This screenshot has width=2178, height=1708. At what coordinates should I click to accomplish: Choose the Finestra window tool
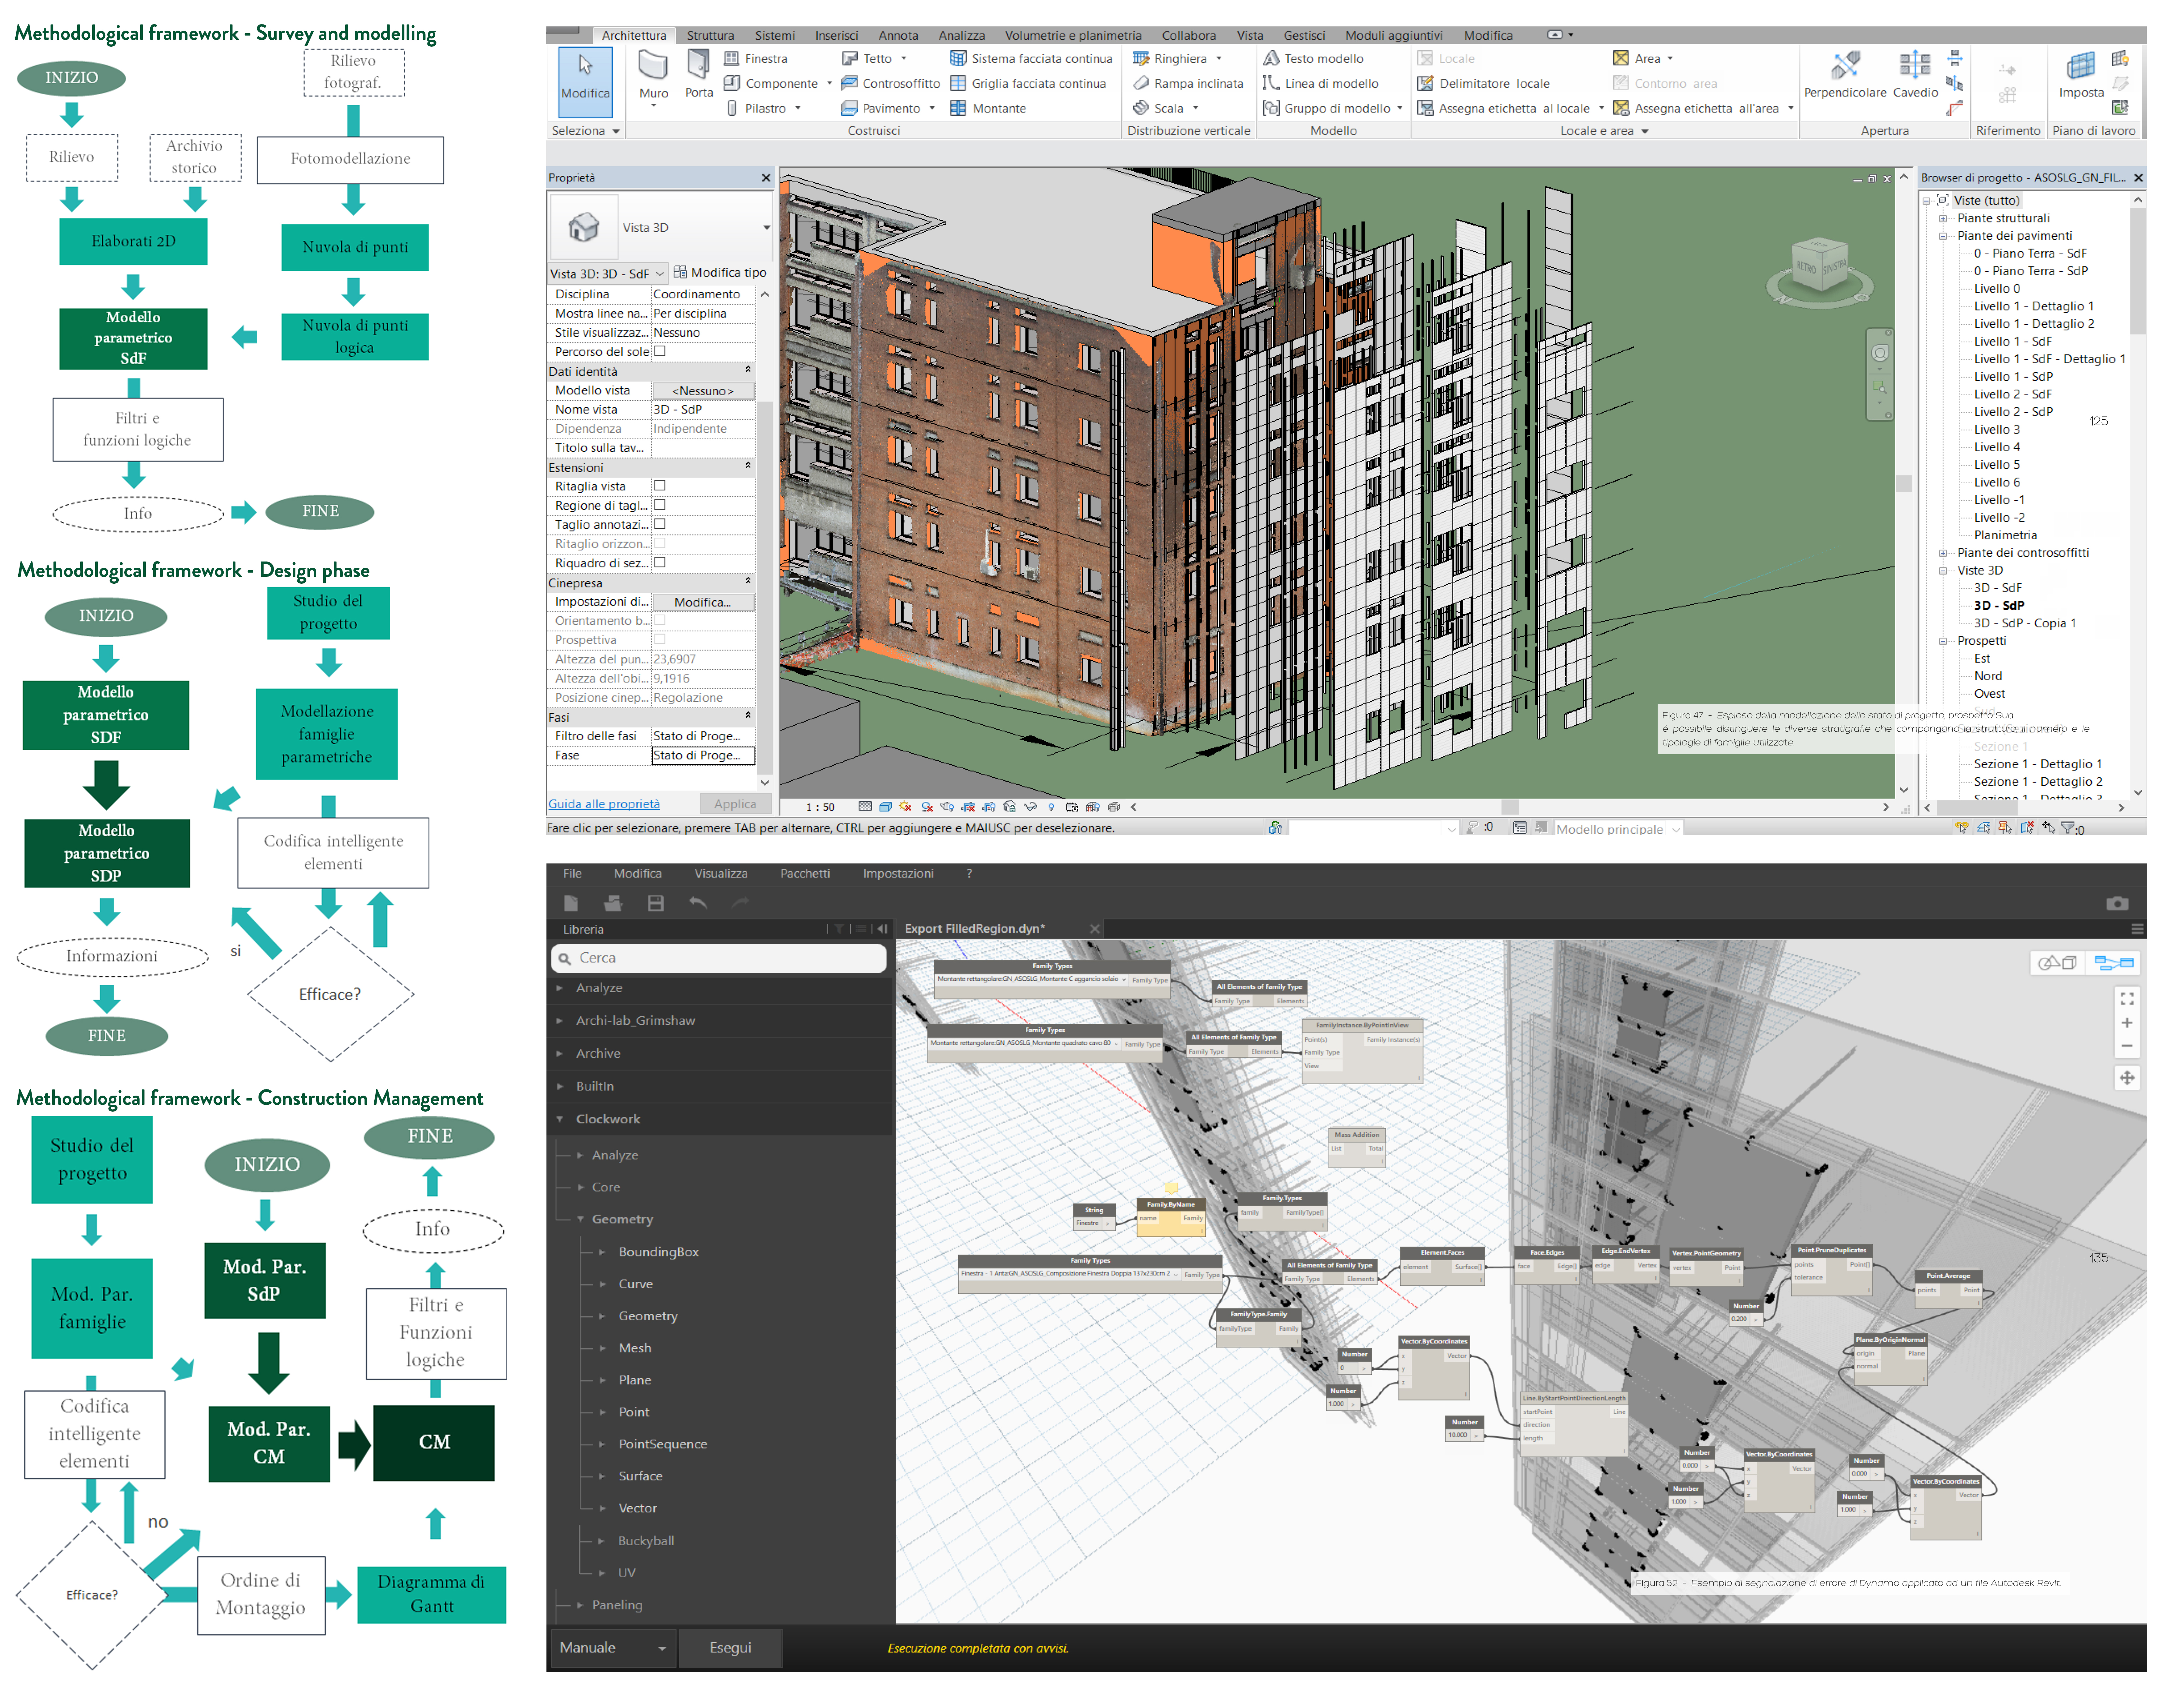tap(756, 59)
